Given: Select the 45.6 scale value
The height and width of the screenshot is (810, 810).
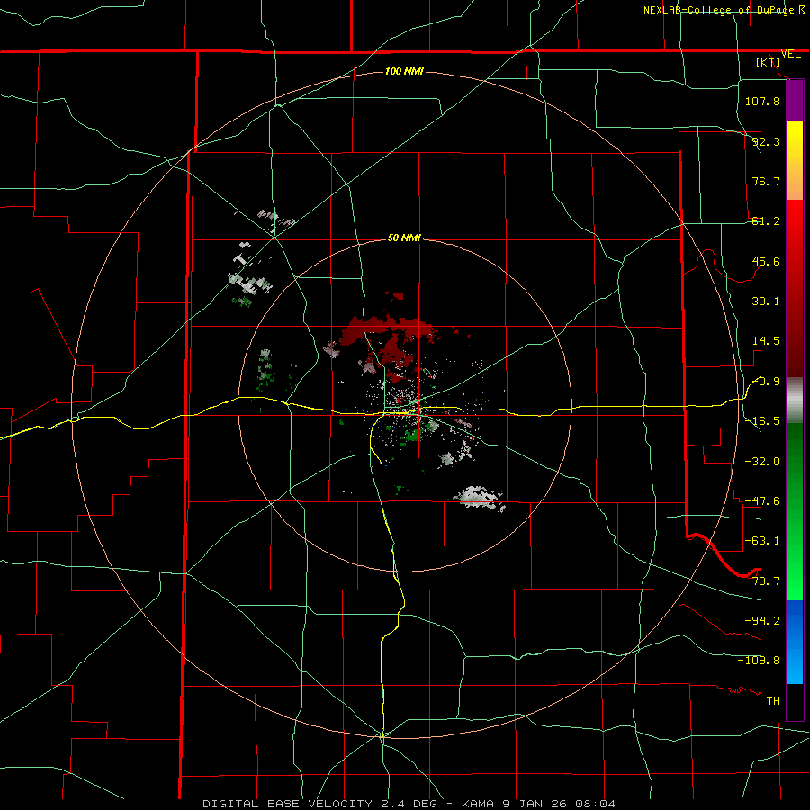Looking at the screenshot, I should pyautogui.click(x=766, y=261).
